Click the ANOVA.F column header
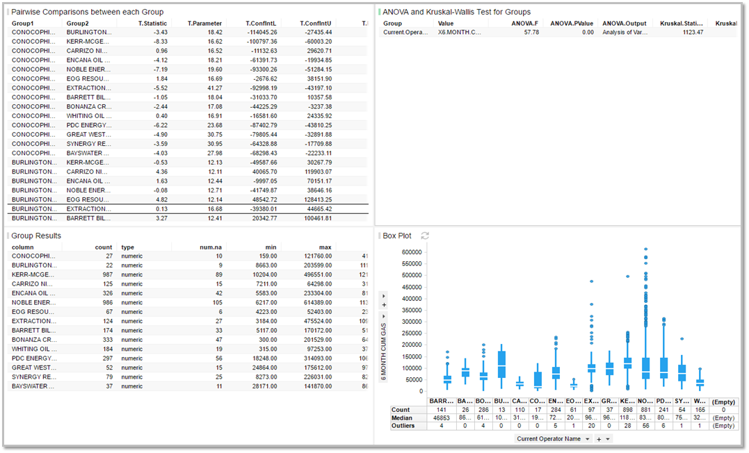 click(524, 24)
